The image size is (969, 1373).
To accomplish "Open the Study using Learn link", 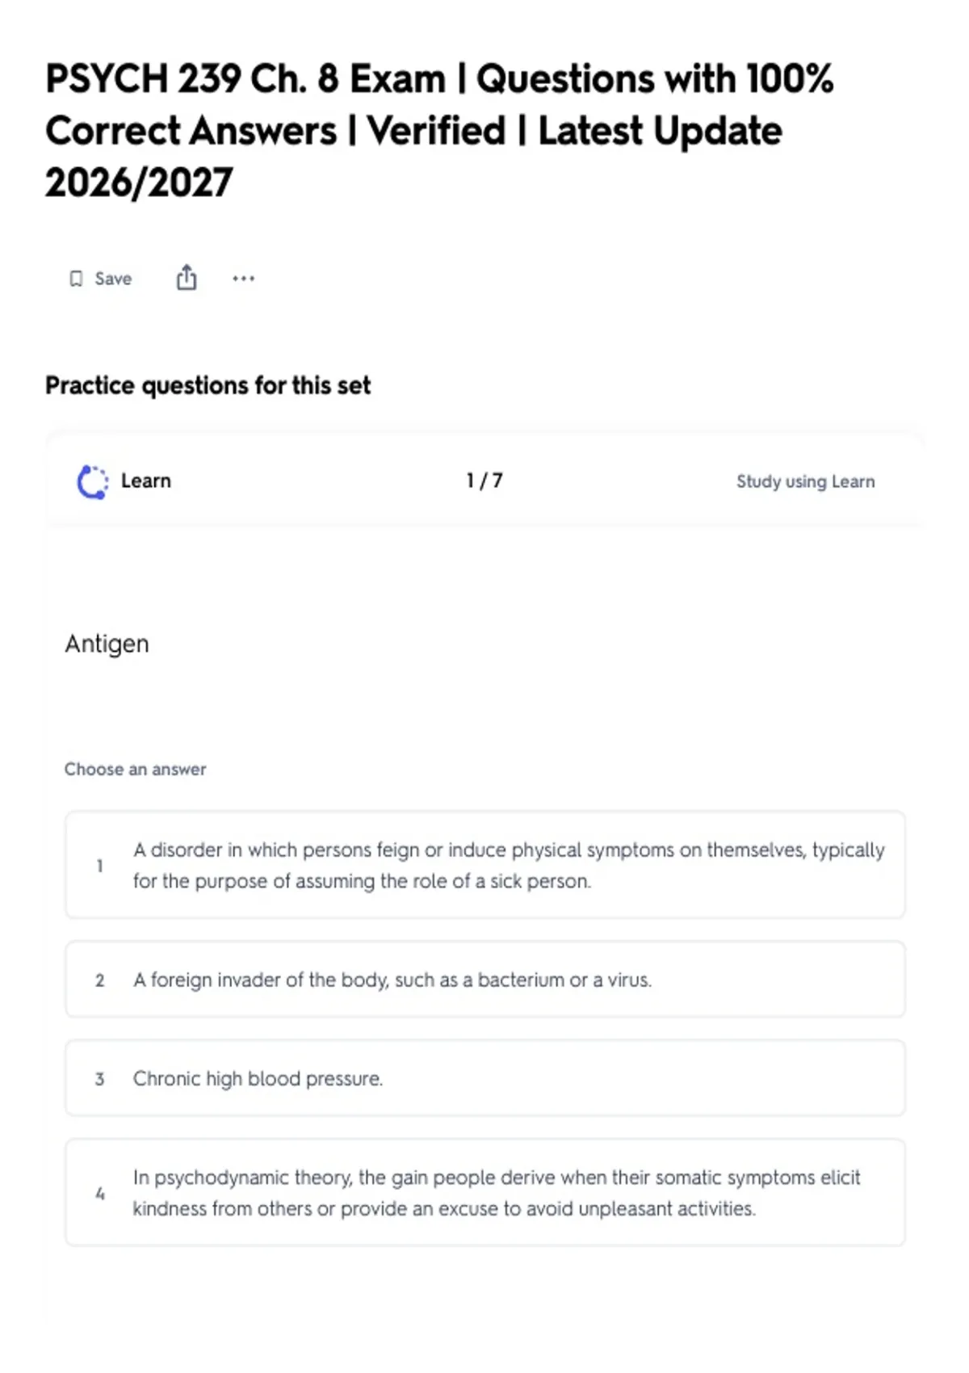I will click(805, 481).
